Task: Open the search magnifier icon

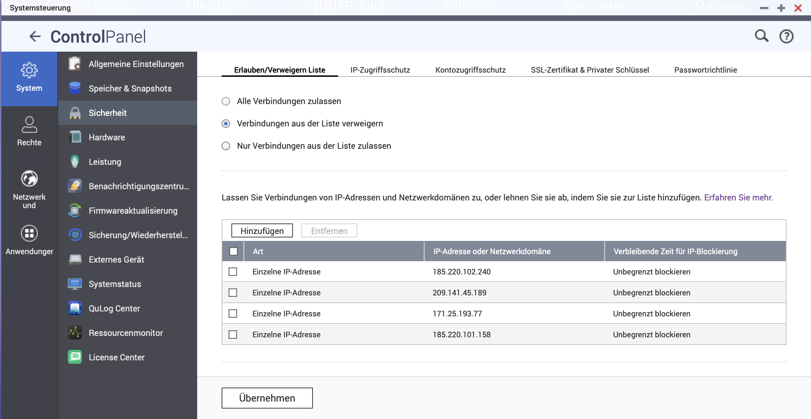Action: 761,36
